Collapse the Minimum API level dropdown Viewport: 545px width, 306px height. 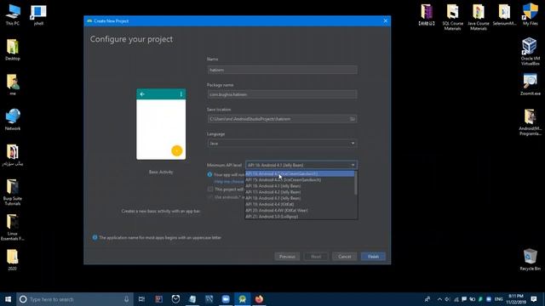(353, 165)
